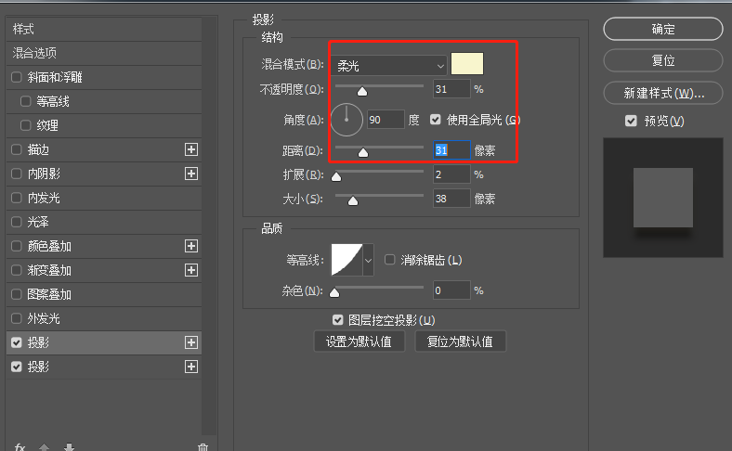
Task: Click the 距离 pixel field showing 31
Action: click(x=451, y=150)
